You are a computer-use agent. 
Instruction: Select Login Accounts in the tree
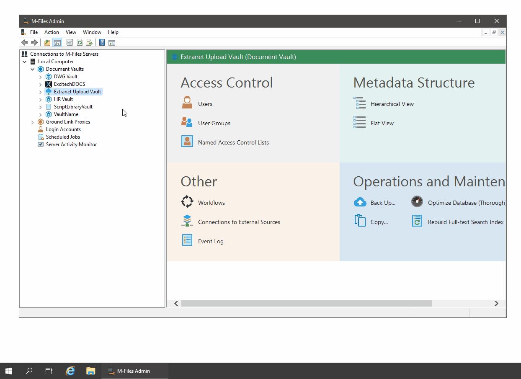(63, 129)
